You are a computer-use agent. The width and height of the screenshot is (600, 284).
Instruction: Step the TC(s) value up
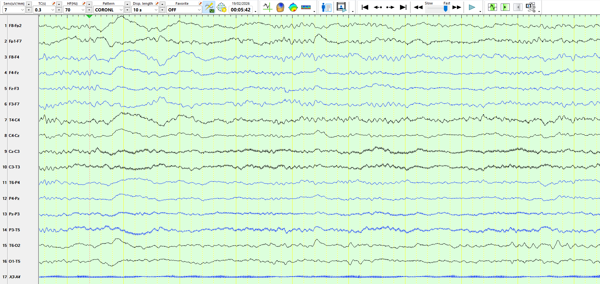coord(59,4)
